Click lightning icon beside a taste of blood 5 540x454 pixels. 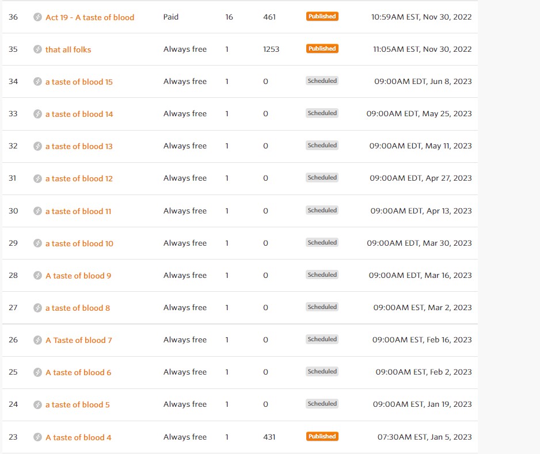(x=38, y=405)
